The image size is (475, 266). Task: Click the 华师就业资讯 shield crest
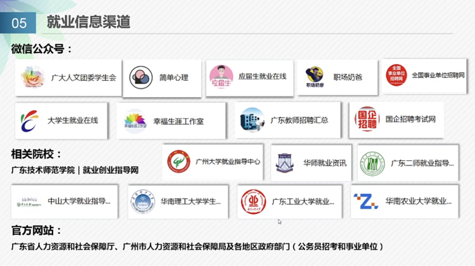pos(285,163)
